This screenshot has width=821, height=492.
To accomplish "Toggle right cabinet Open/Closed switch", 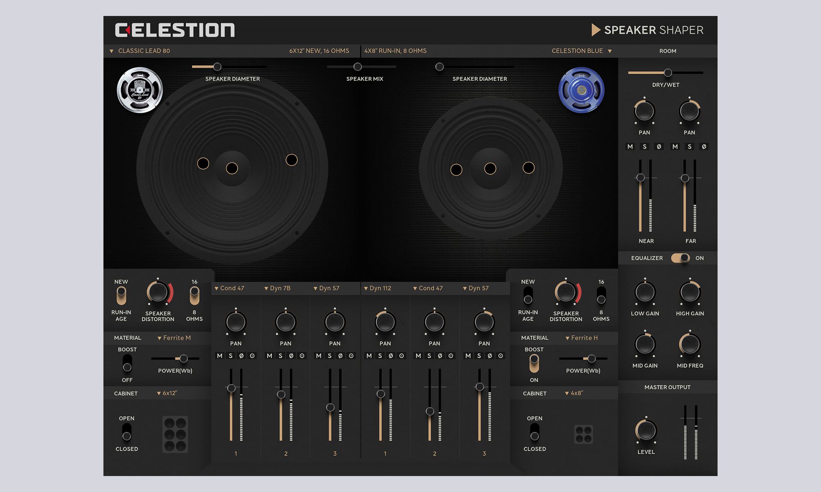I will pos(534,432).
